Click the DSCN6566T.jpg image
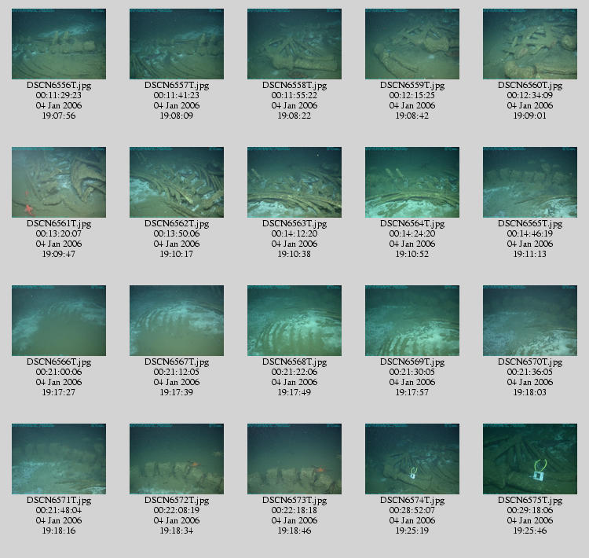Image resolution: width=589 pixels, height=558 pixels. coord(59,321)
